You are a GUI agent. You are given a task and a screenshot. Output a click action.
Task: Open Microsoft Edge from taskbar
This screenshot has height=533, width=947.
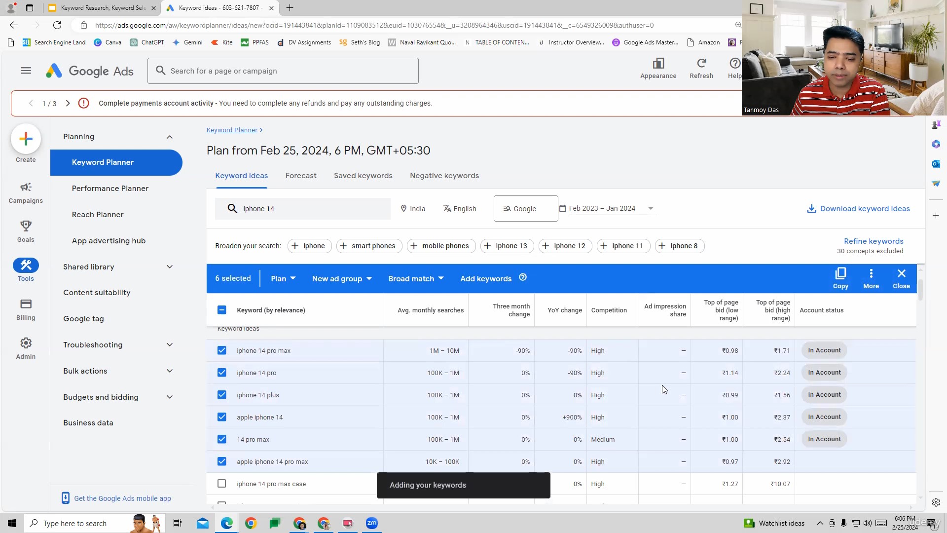tap(227, 523)
